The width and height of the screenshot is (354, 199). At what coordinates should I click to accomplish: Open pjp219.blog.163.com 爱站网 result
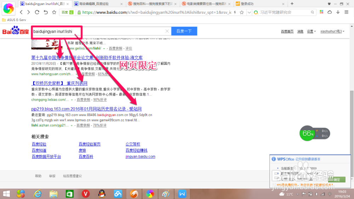pyautogui.click(x=86, y=109)
